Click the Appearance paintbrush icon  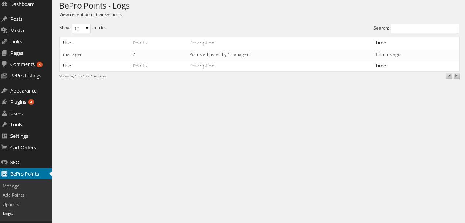point(4,91)
